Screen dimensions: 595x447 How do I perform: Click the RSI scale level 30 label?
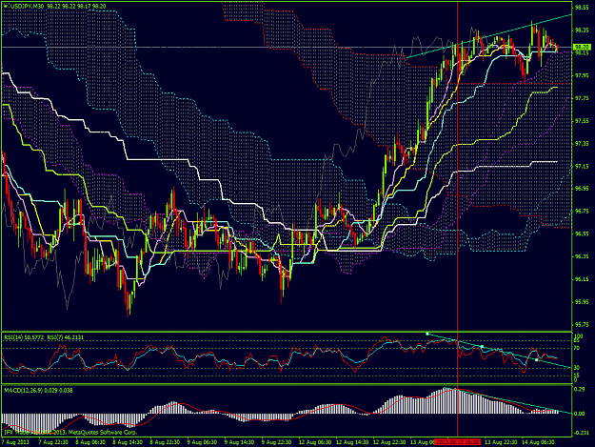pos(577,367)
